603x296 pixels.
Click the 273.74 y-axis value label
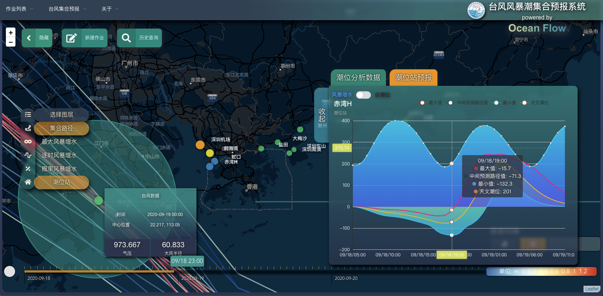342,148
